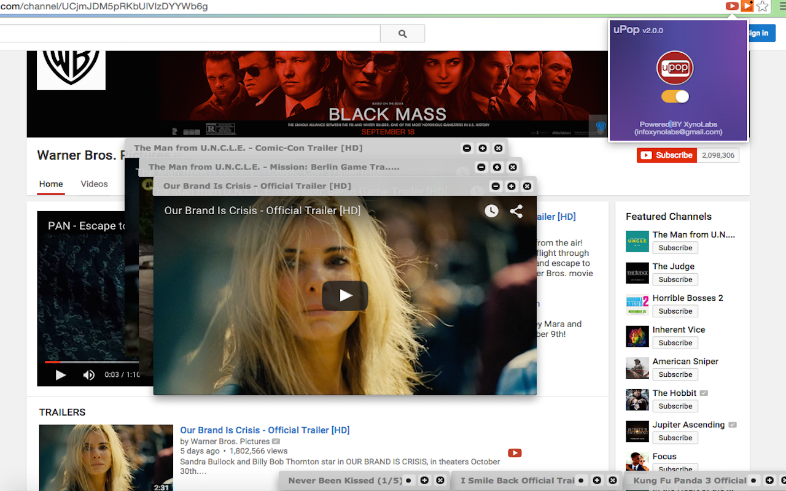Image resolution: width=786 pixels, height=491 pixels.
Task: Subscribe to Inherent Vice channel
Action: tap(675, 342)
